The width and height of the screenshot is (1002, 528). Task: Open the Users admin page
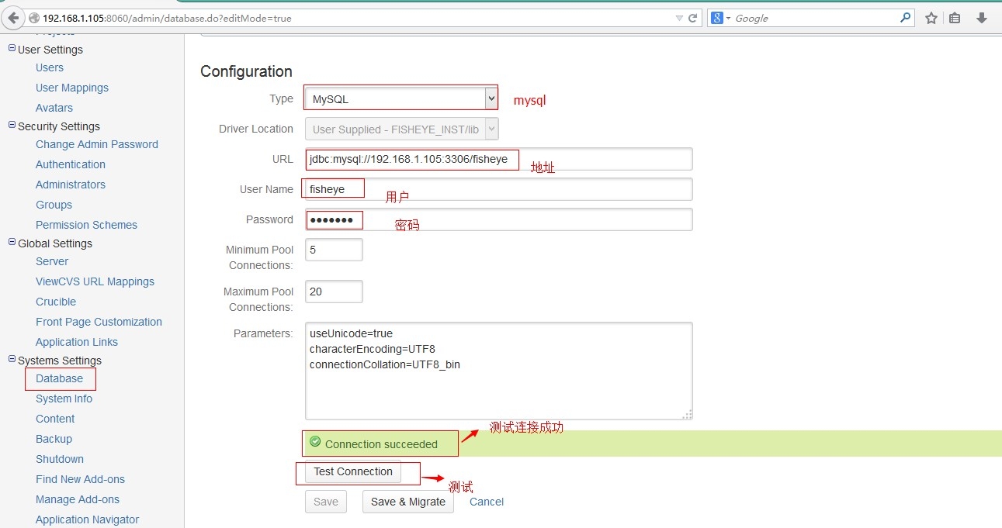50,67
